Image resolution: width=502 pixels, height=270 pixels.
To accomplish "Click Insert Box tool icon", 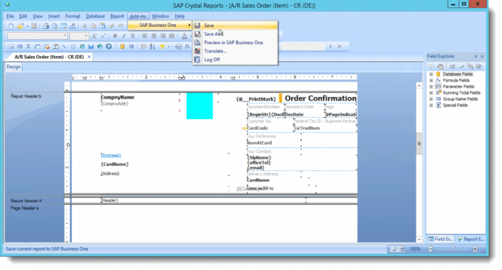I will coord(73,46).
